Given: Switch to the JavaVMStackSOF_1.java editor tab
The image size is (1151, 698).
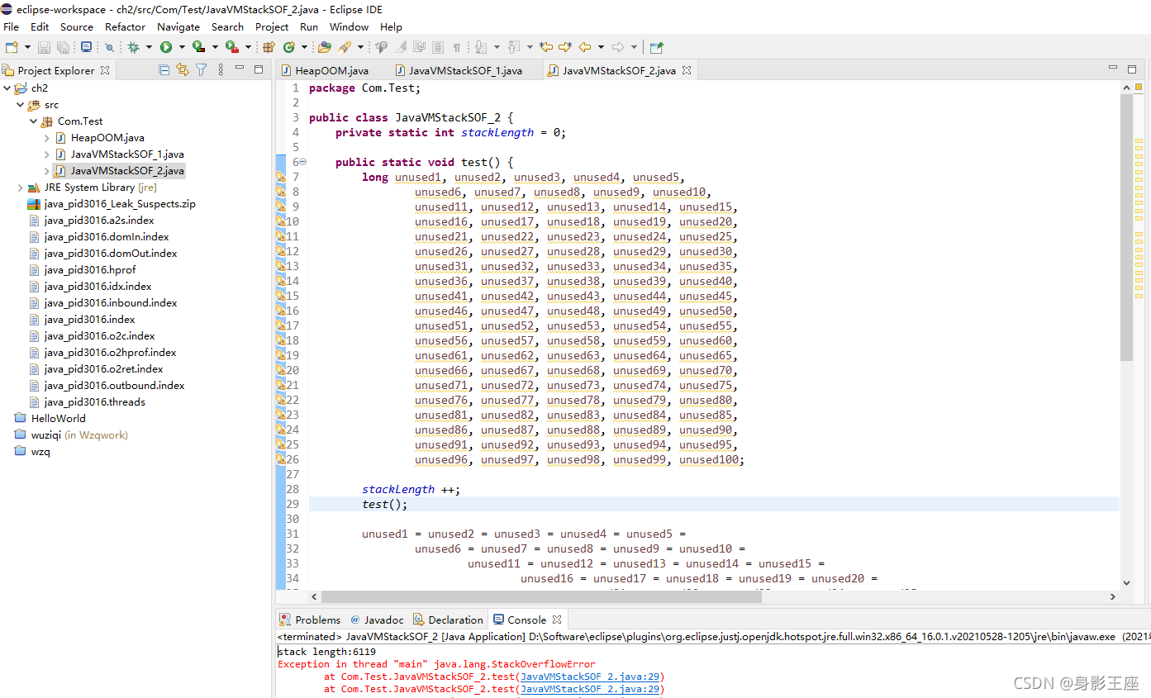Looking at the screenshot, I should click(459, 70).
